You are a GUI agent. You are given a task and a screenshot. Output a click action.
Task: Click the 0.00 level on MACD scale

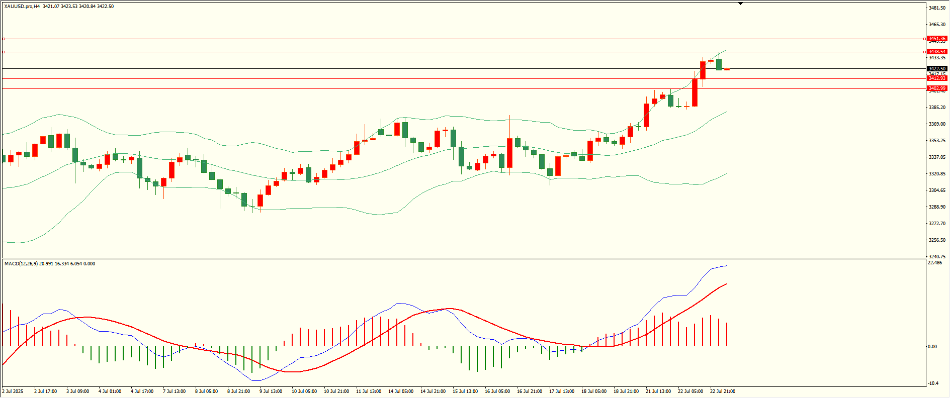932,347
